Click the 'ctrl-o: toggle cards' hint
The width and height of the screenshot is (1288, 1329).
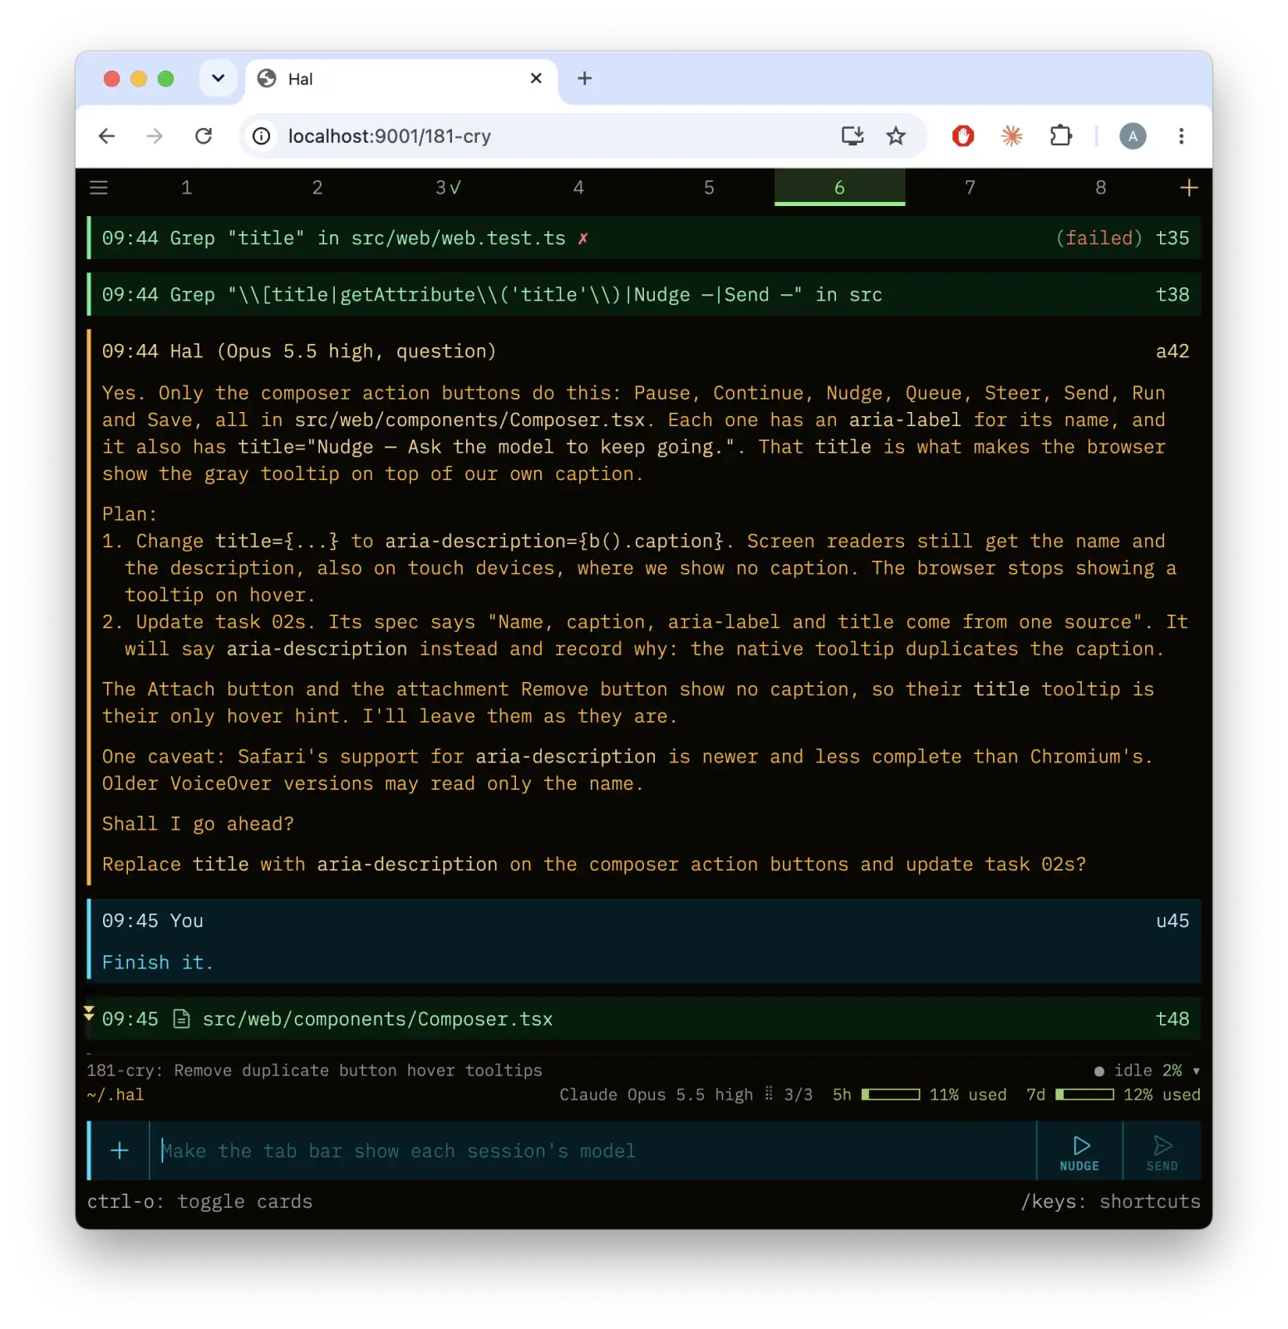click(199, 1202)
